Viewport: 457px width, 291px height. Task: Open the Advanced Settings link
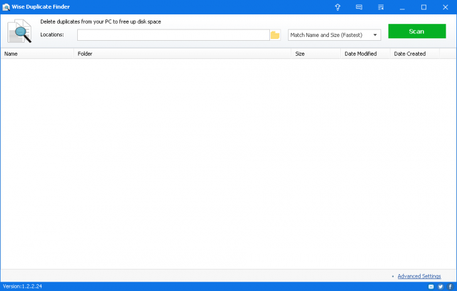(x=419, y=276)
